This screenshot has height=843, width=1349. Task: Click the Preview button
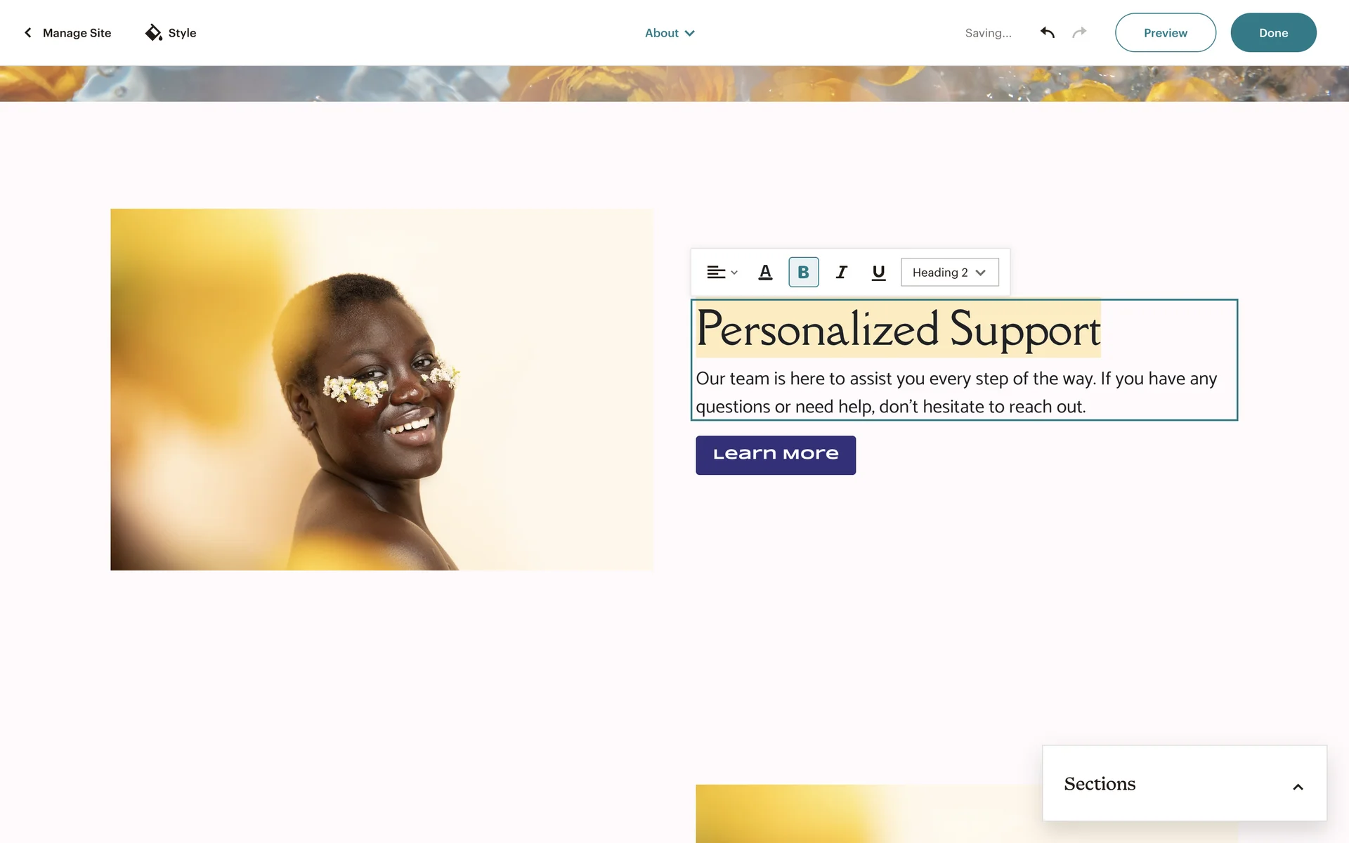click(x=1165, y=32)
